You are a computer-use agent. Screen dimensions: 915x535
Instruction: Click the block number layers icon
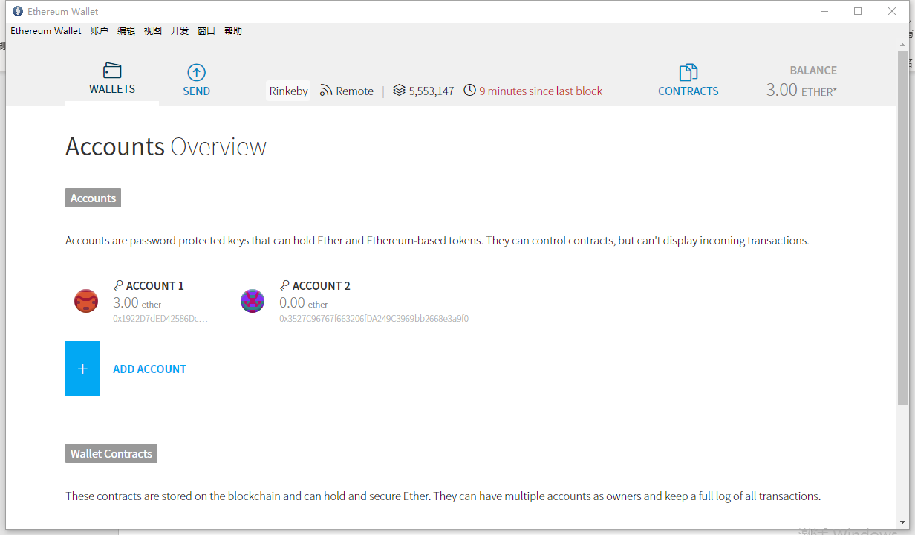[400, 91]
